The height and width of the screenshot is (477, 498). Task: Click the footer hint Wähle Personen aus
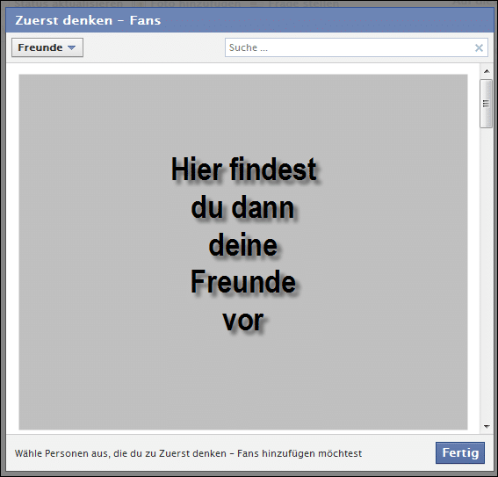click(x=188, y=453)
